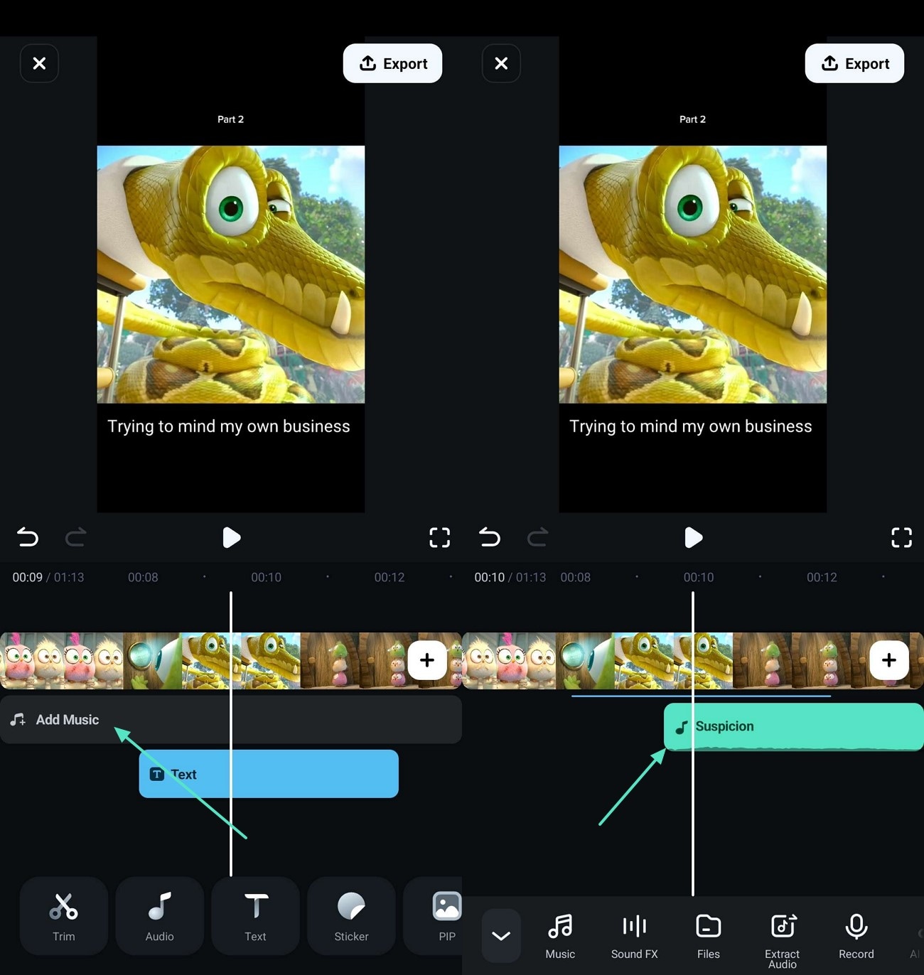
Task: Tap 00:08 marker on left timeline ruler
Action: [143, 577]
